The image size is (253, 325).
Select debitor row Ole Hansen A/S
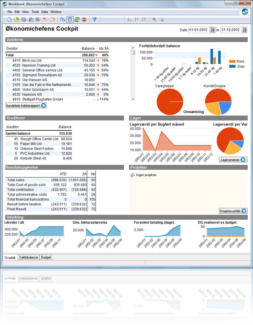point(57,80)
